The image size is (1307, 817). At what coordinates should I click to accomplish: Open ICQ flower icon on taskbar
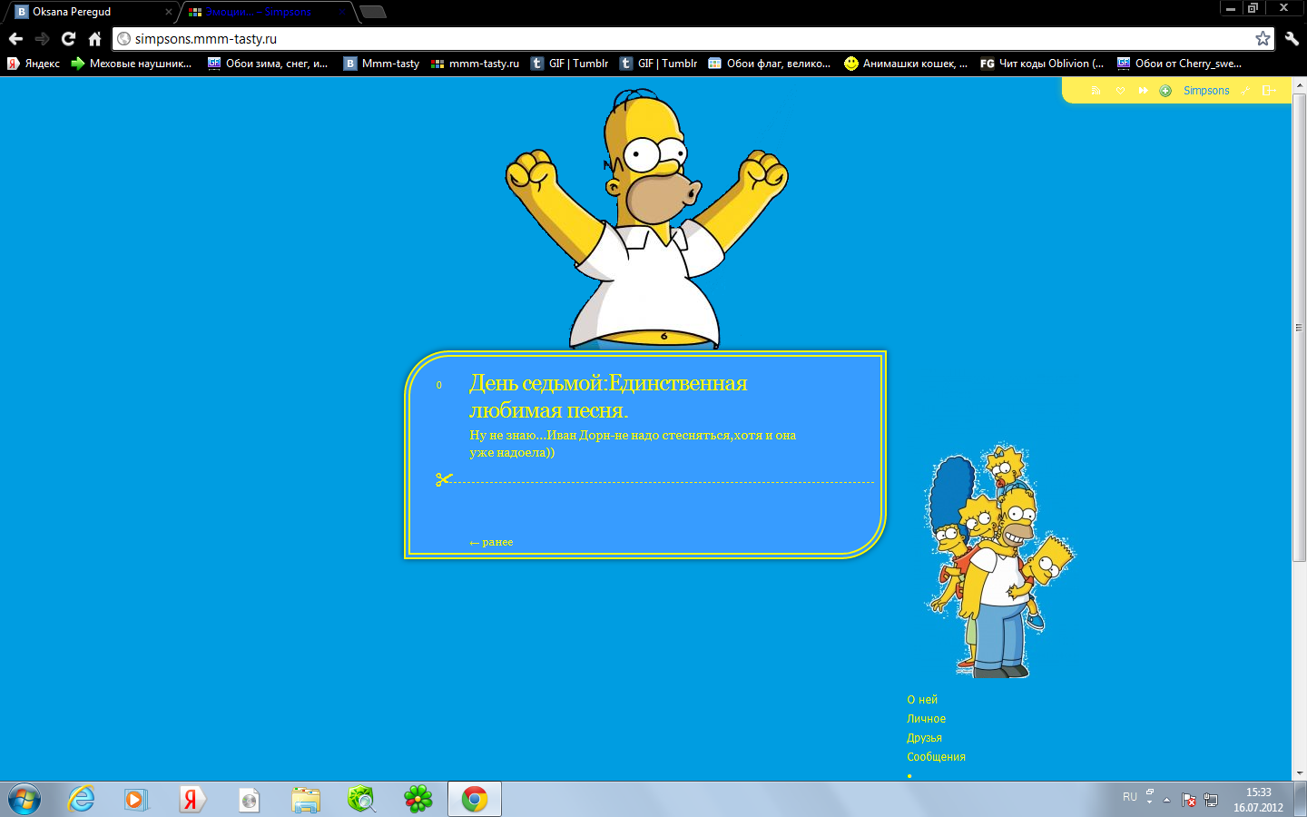418,800
